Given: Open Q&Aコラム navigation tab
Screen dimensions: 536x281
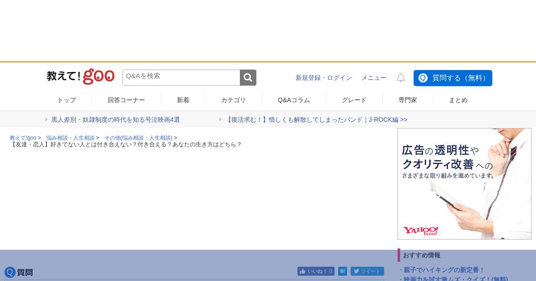Looking at the screenshot, I should [x=294, y=100].
